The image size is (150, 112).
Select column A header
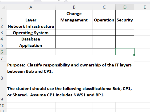point(31,7)
